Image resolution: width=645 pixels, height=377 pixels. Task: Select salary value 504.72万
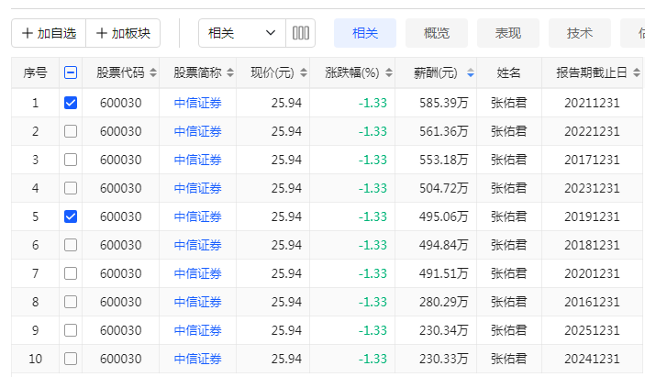(x=444, y=188)
